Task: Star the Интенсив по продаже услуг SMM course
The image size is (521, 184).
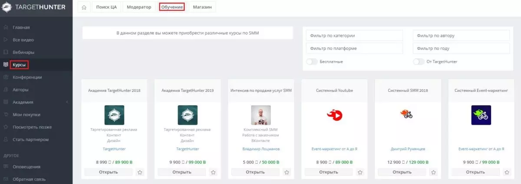Action: pyautogui.click(x=287, y=172)
